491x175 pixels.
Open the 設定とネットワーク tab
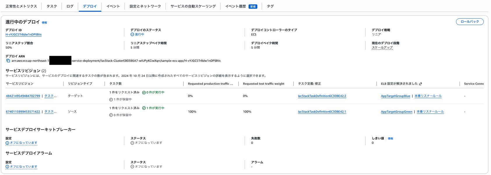pos(145,6)
